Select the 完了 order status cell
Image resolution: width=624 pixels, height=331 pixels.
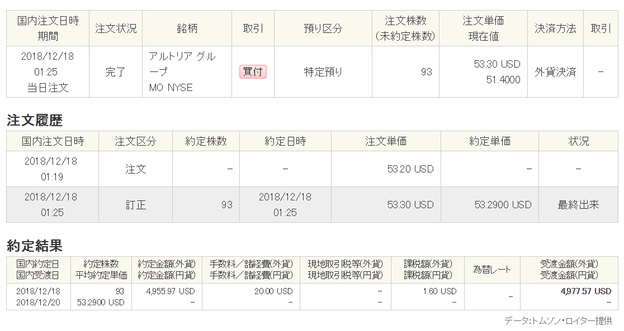(x=115, y=72)
